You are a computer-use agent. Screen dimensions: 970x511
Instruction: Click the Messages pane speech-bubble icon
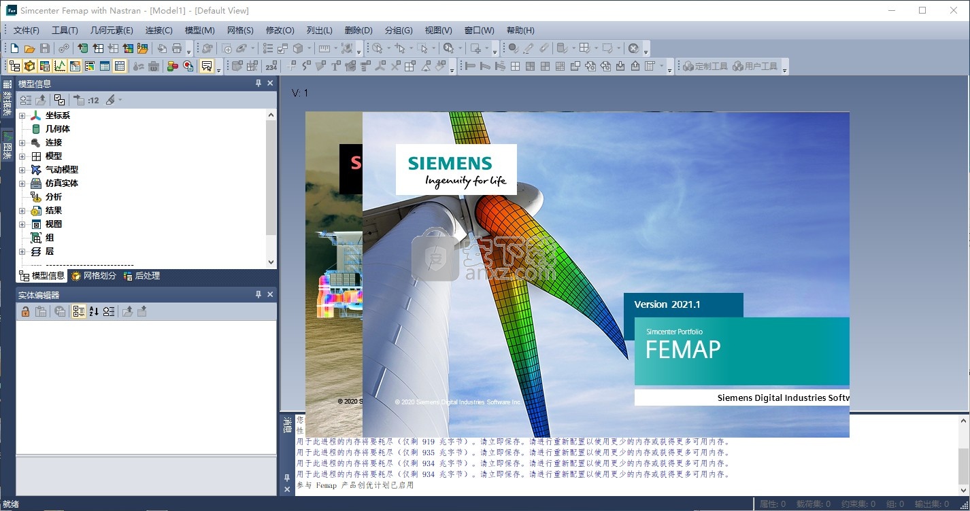click(x=207, y=66)
